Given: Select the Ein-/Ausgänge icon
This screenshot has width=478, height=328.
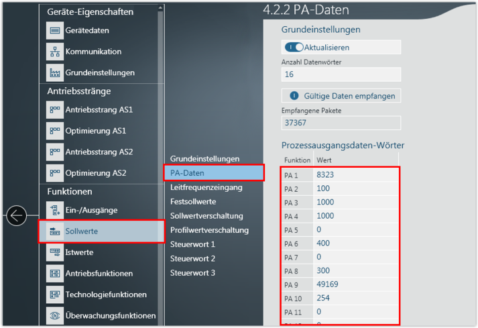Looking at the screenshot, I should pos(54,210).
